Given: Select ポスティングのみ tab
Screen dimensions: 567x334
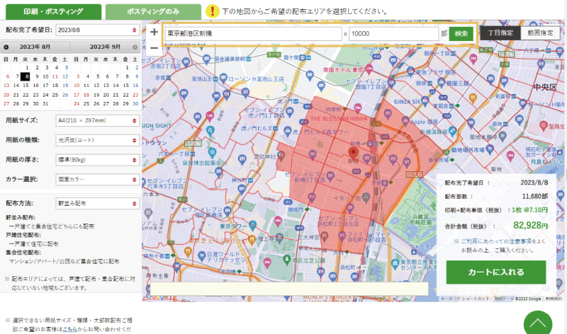Looking at the screenshot, I should [153, 11].
